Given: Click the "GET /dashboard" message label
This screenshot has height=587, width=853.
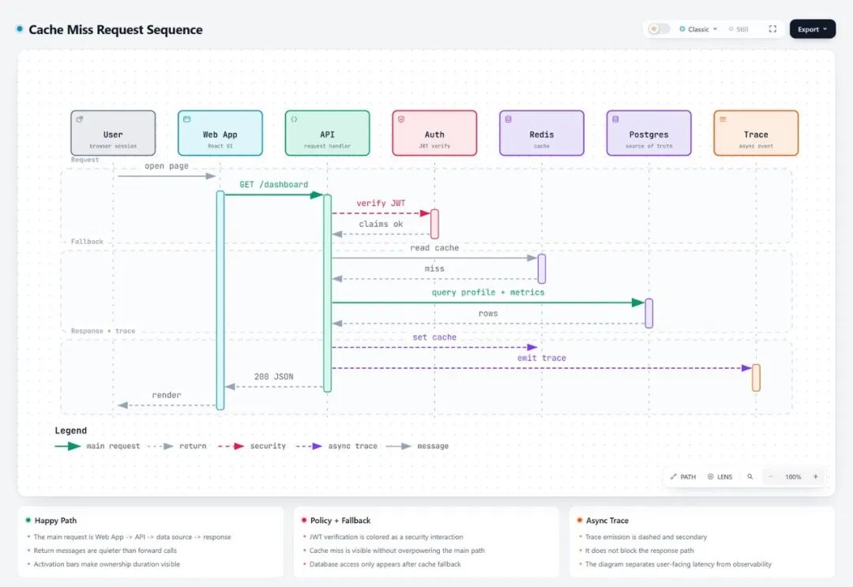Looking at the screenshot, I should [273, 184].
